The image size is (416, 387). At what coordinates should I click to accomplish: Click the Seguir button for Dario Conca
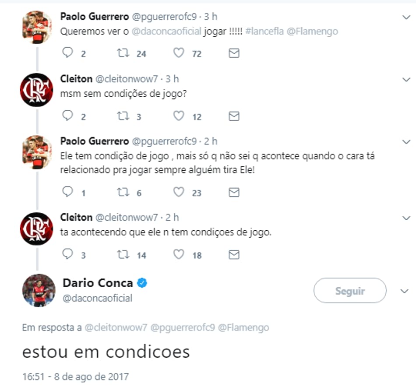pos(350,291)
